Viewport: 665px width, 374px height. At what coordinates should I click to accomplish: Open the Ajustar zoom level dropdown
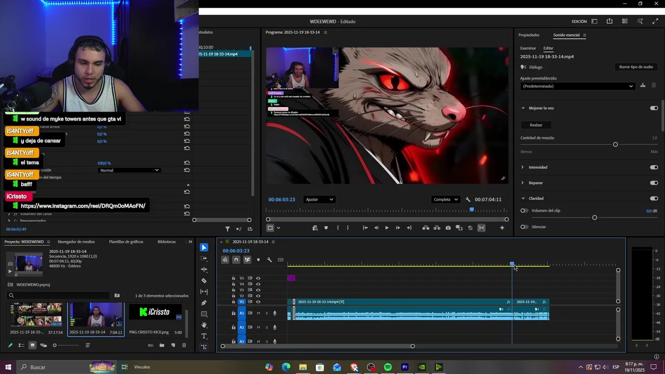click(320, 199)
